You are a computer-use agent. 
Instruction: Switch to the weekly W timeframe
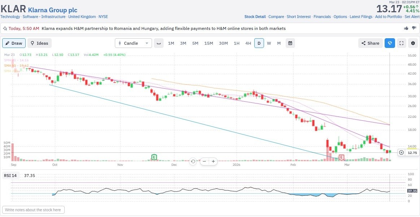(x=269, y=43)
